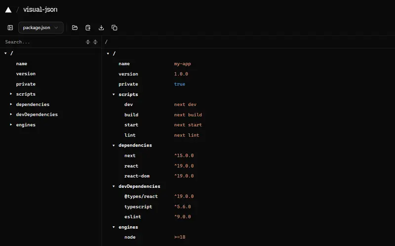This screenshot has width=395, height=246.
Task: Select the lint key in main editor
Action: [130, 135]
